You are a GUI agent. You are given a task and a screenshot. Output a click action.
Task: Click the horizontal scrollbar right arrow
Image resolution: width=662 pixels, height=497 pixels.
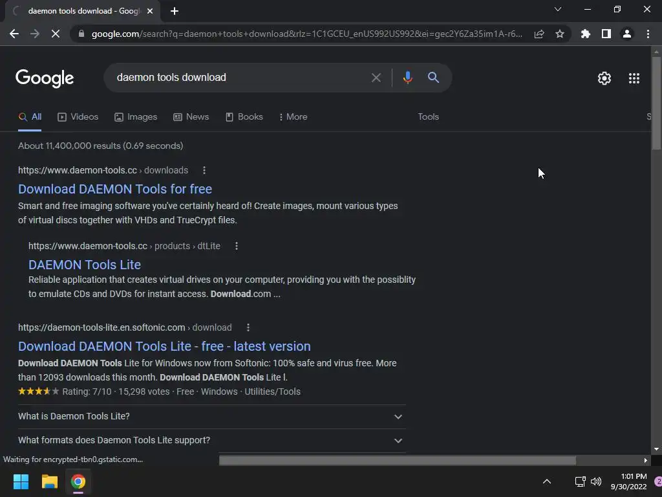click(x=646, y=460)
